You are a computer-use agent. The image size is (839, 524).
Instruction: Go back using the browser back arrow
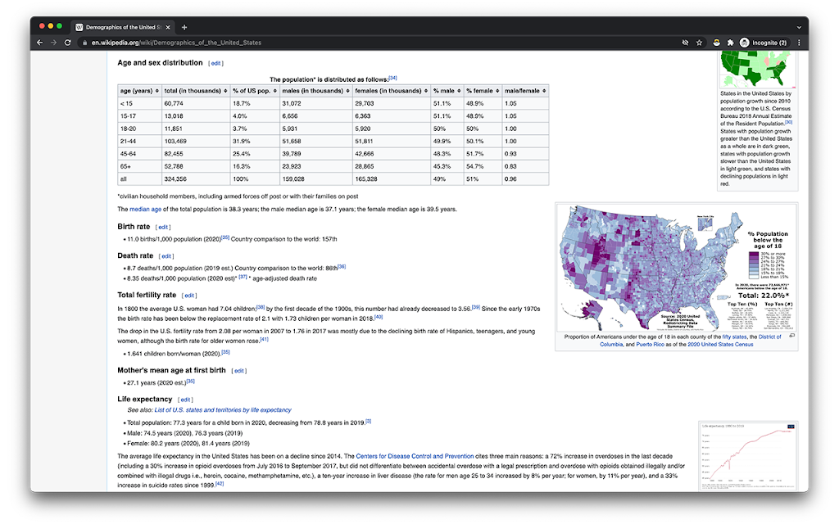(x=39, y=43)
